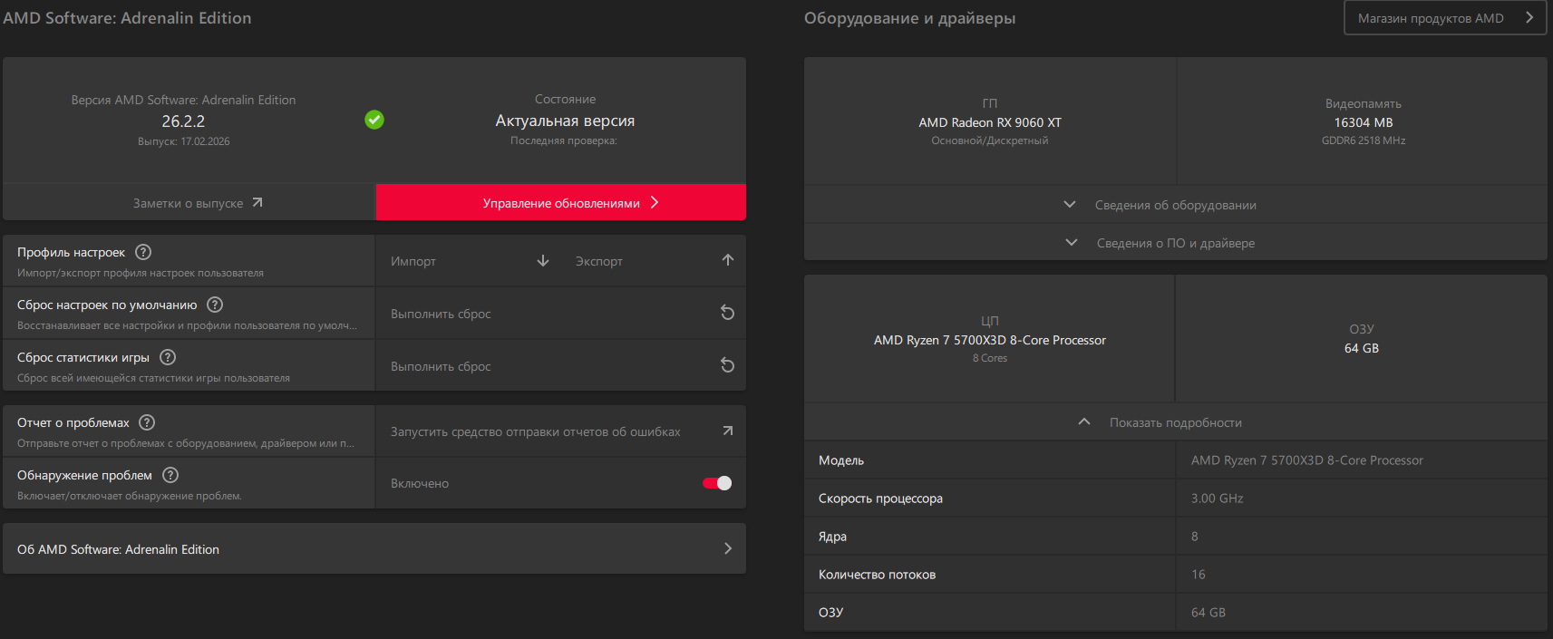Screen dimensions: 1553x639
Task: Open help icon next to Обнаружение проблем
Action: click(170, 475)
